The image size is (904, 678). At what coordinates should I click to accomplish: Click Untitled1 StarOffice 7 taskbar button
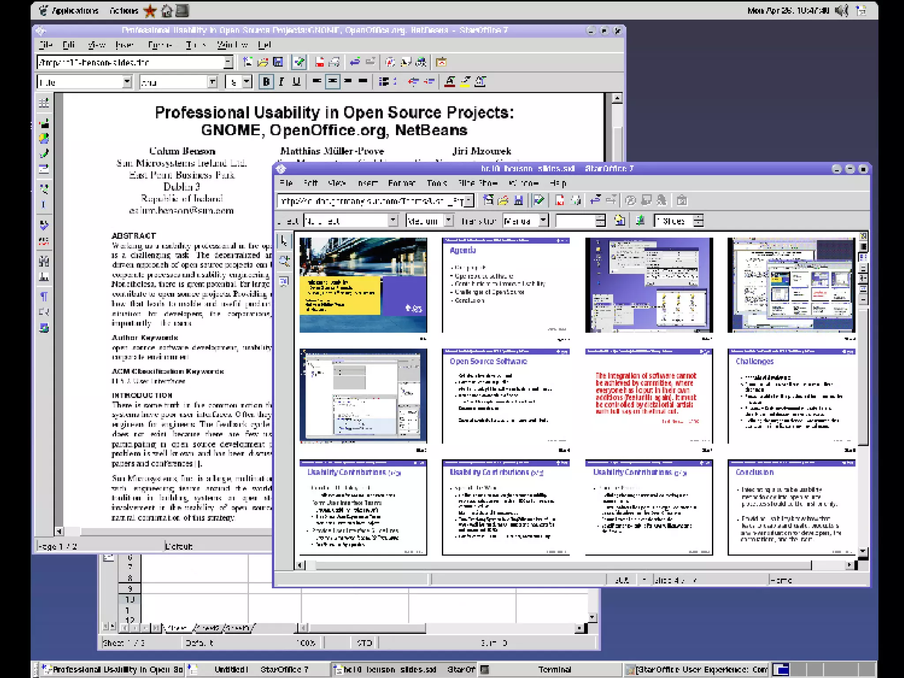(x=258, y=670)
